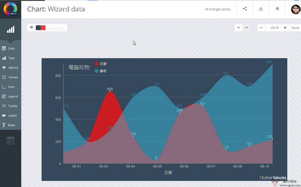
Task: Click the 900 data point label
Action: click(x=269, y=62)
